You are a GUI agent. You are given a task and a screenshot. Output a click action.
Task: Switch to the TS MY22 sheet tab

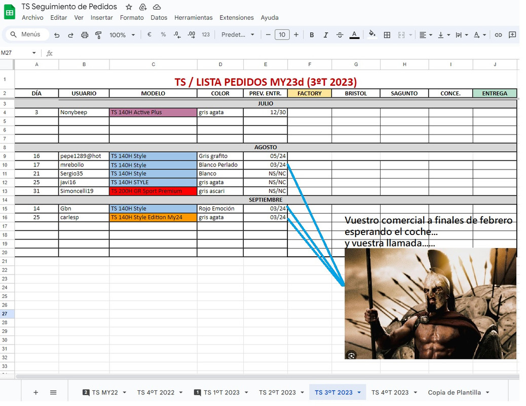point(105,392)
